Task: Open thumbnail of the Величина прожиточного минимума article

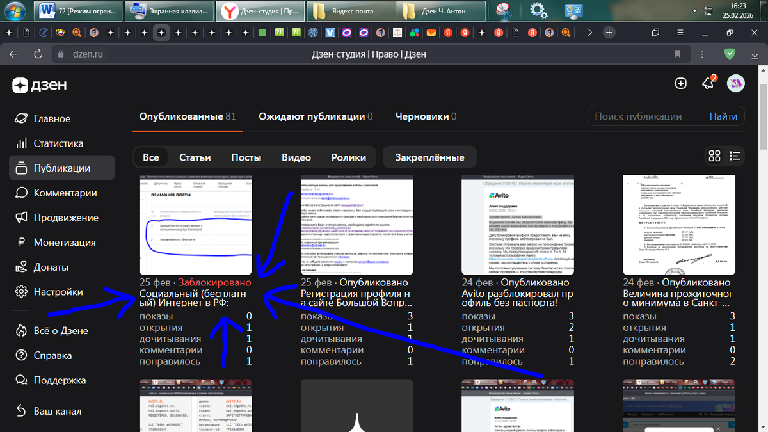Action: point(679,225)
